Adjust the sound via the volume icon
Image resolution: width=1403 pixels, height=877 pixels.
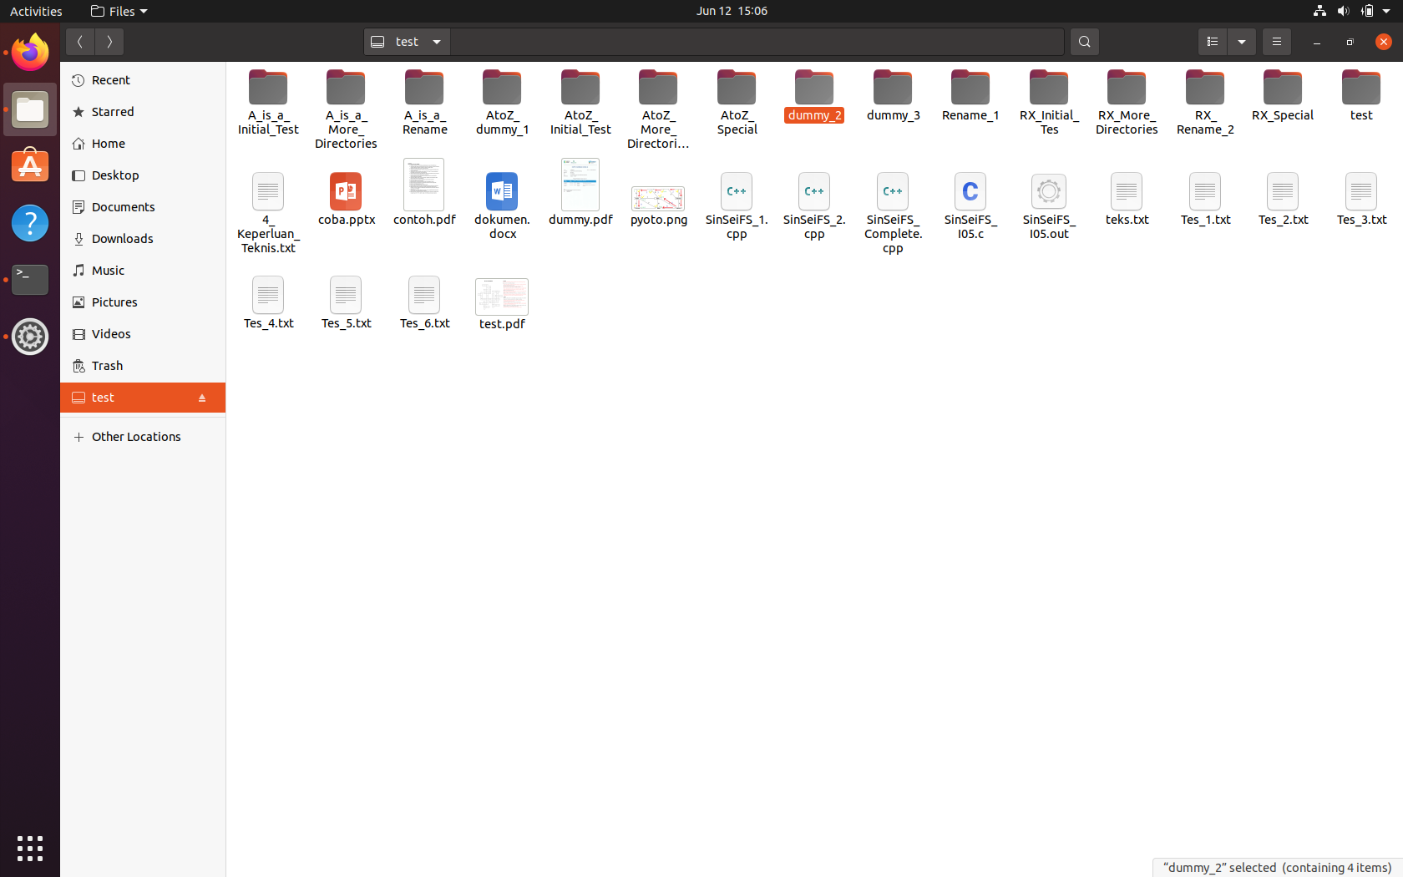pyautogui.click(x=1344, y=11)
